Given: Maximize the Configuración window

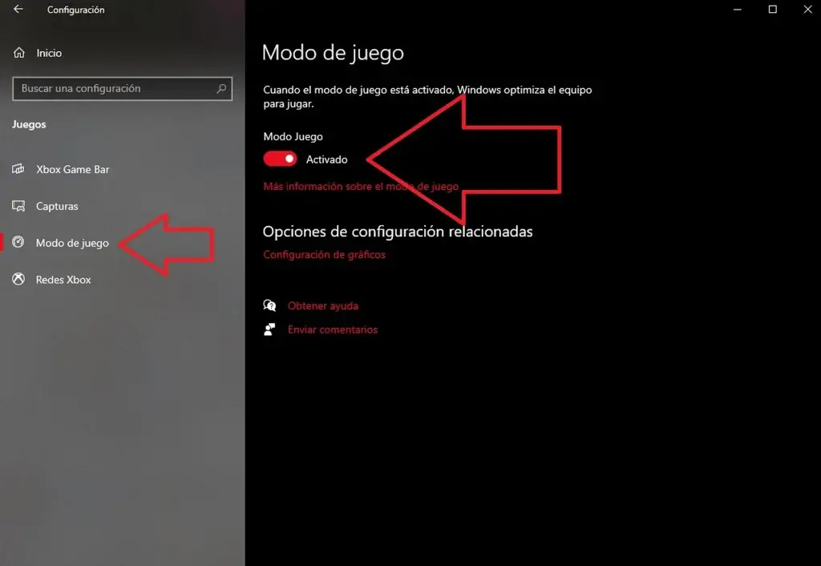Looking at the screenshot, I should (772, 10).
